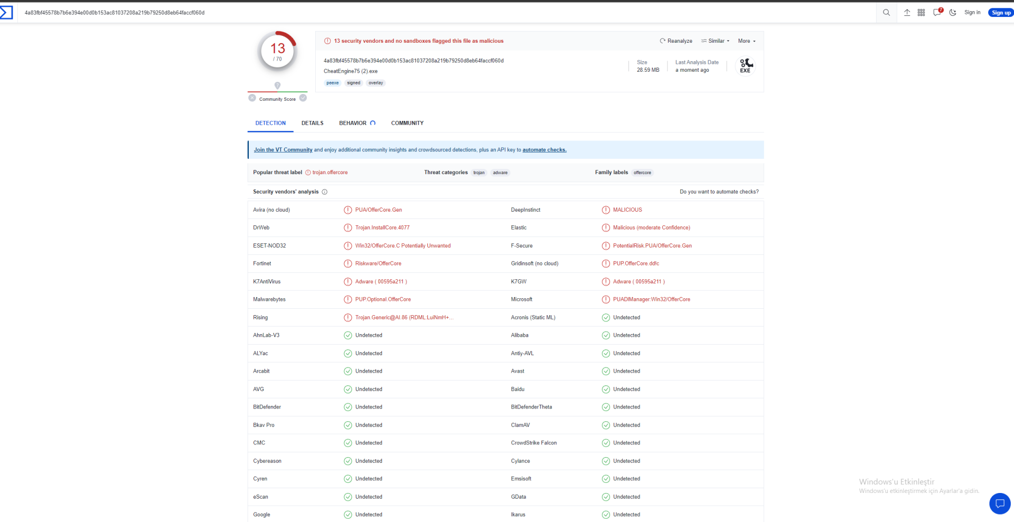Switch to the DETAILS tab
Image resolution: width=1014 pixels, height=522 pixels.
313,124
